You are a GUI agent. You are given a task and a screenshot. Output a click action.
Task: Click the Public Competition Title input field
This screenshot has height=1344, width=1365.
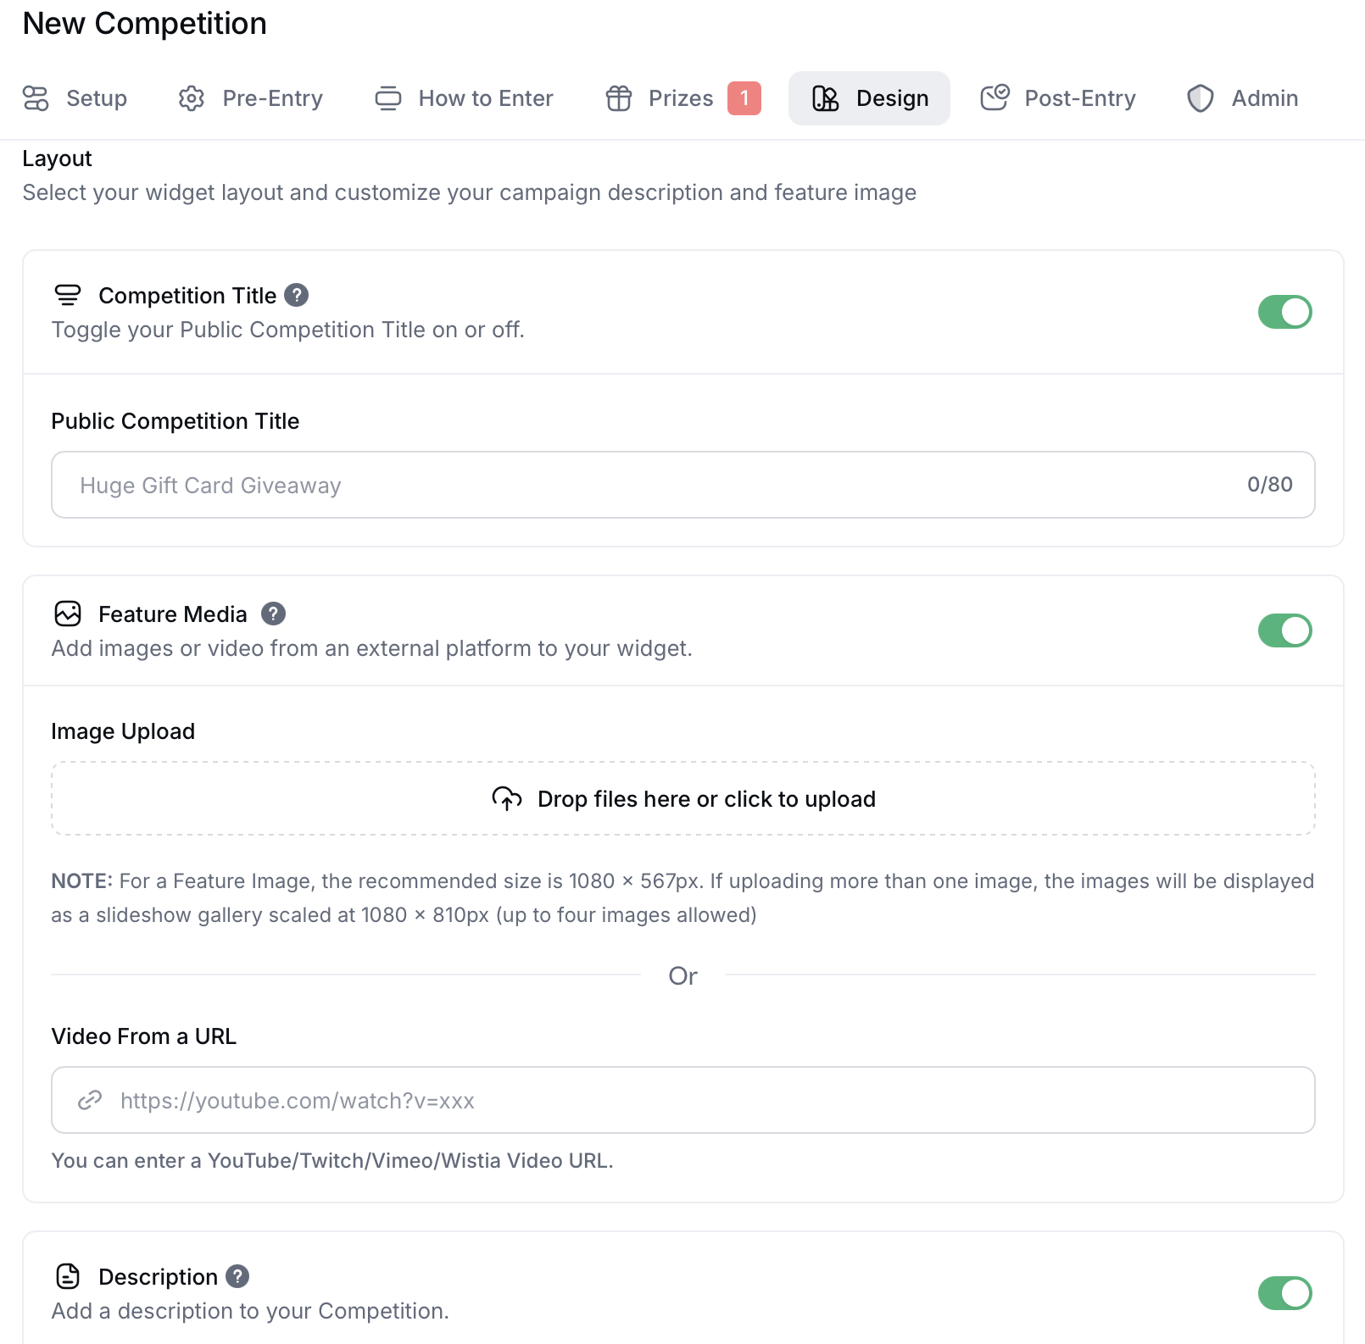pos(593,485)
